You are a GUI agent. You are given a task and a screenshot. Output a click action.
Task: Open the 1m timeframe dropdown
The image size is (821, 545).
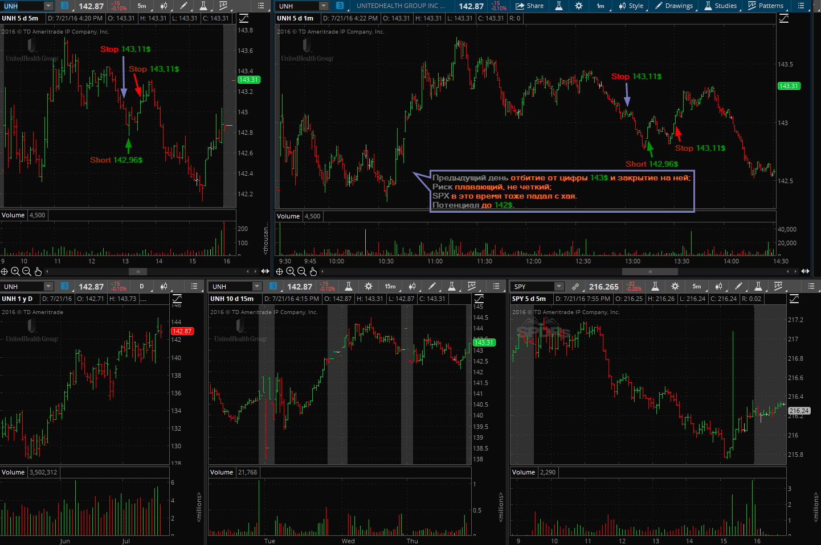coord(601,6)
